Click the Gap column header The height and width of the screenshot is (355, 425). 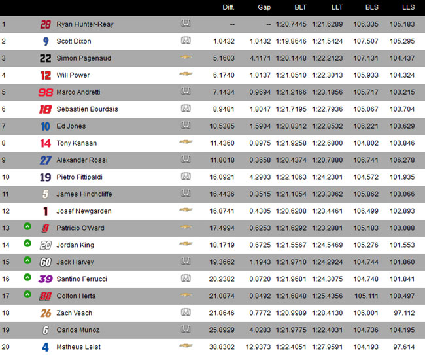264,7
